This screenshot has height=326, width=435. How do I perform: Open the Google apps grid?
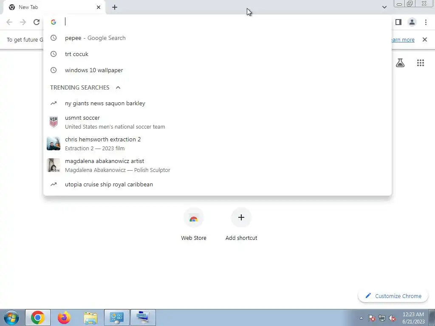click(x=421, y=63)
